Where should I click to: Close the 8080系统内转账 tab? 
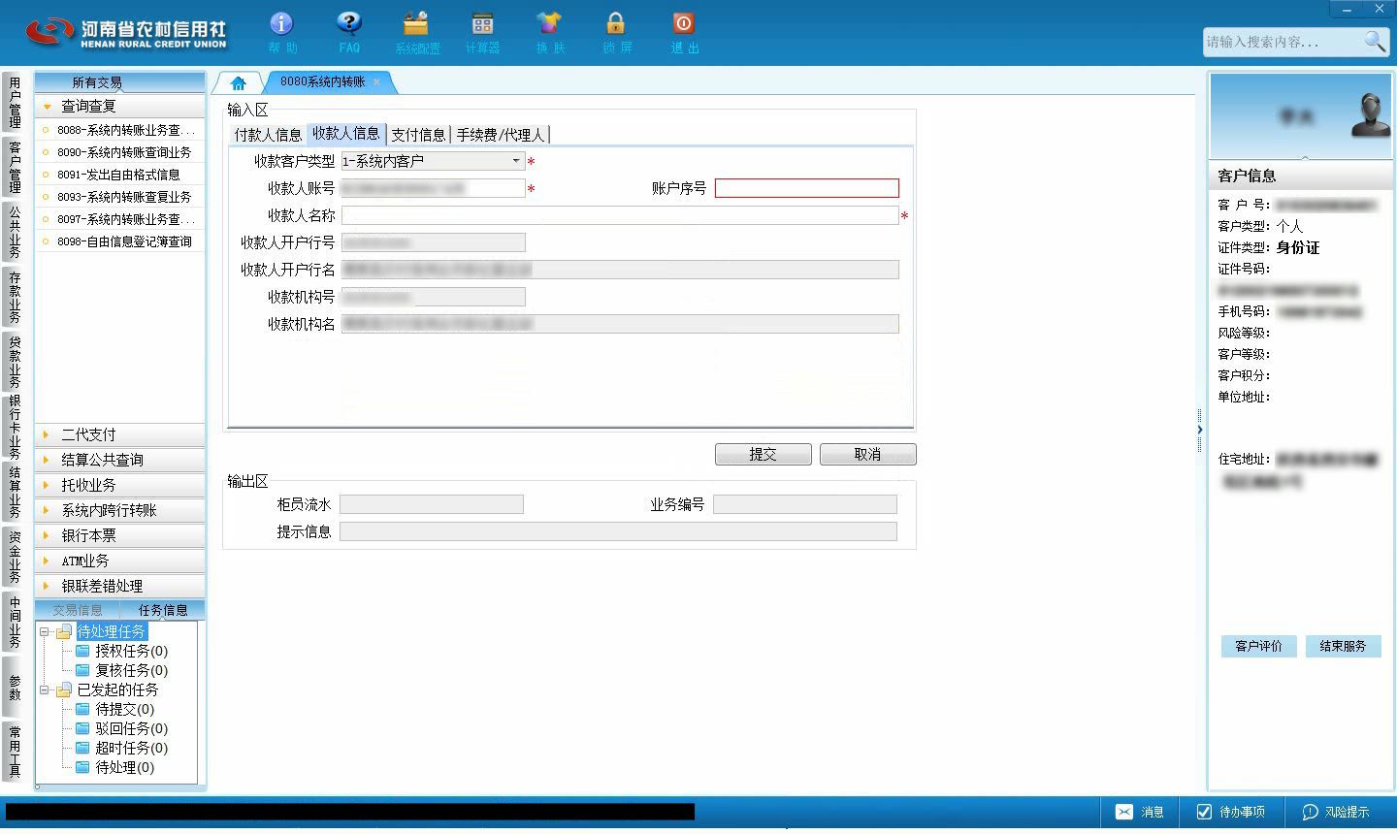(377, 82)
